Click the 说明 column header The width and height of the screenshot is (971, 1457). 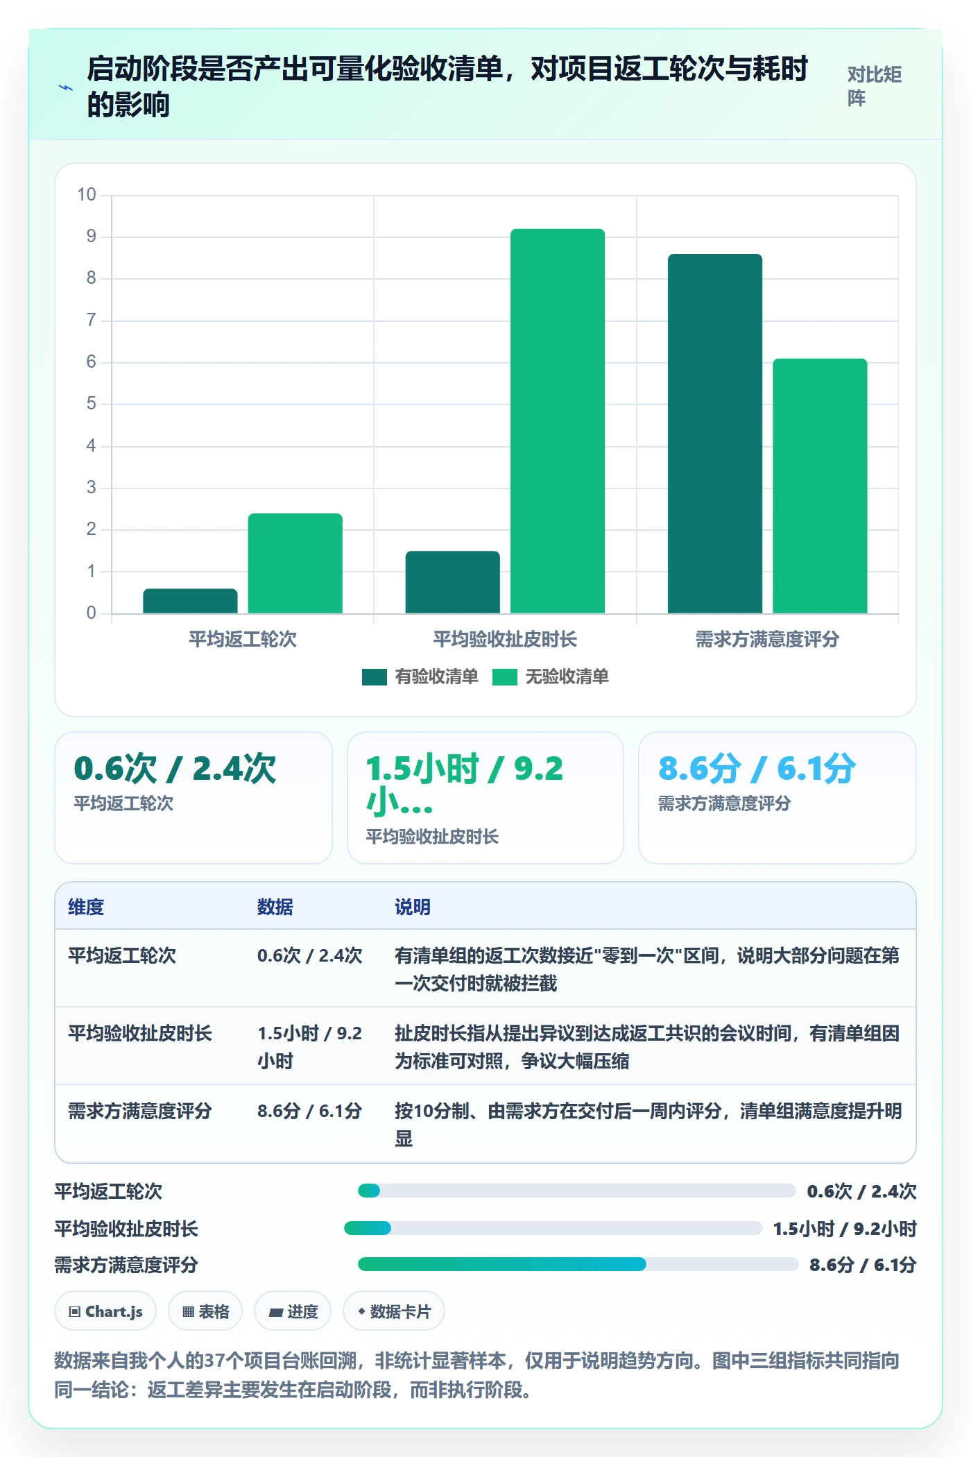click(413, 907)
